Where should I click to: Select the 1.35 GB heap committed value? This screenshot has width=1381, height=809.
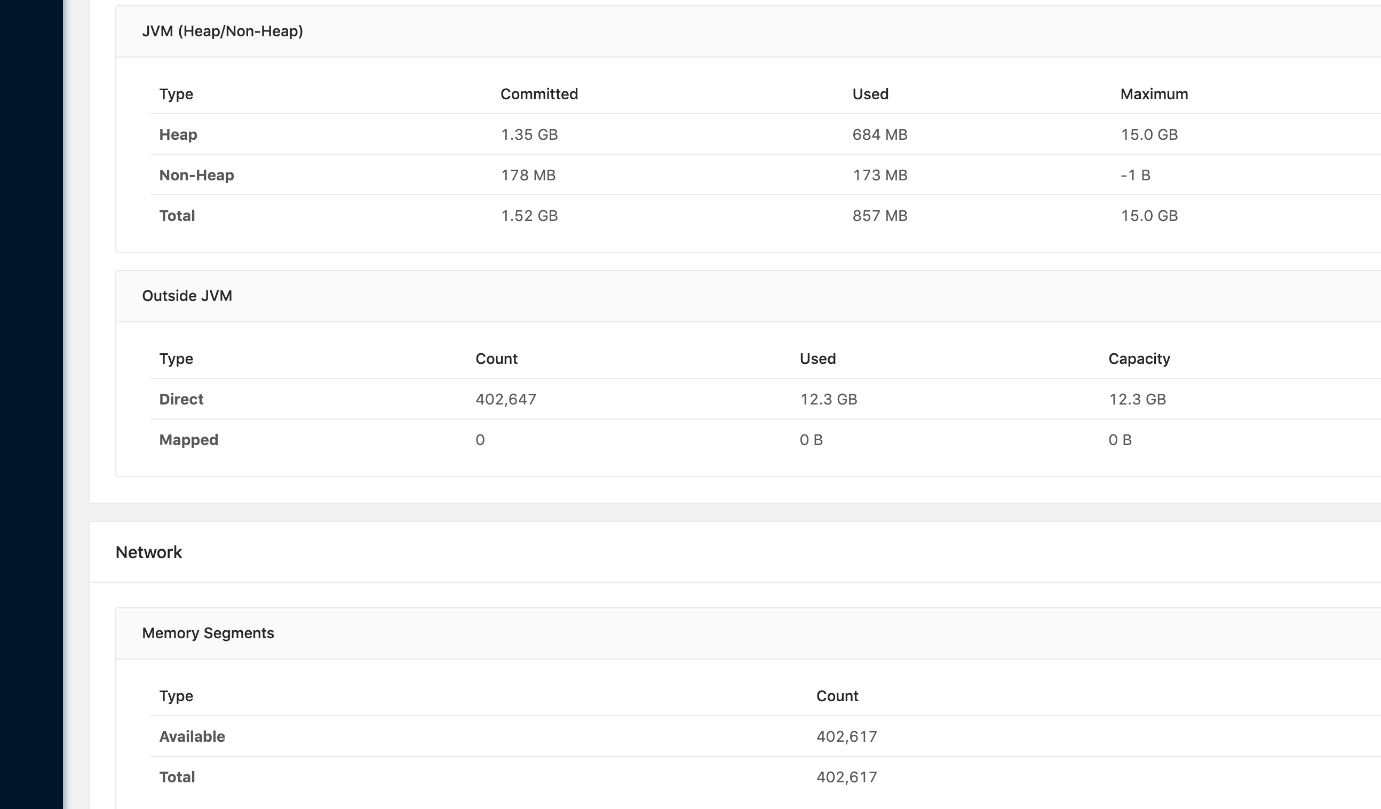pyautogui.click(x=529, y=134)
